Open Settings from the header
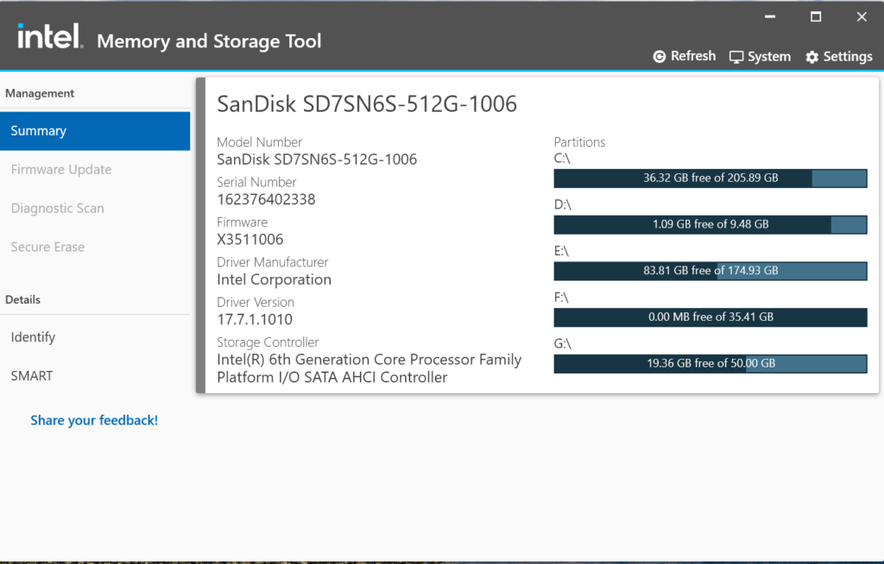884x564 pixels. 839,57
